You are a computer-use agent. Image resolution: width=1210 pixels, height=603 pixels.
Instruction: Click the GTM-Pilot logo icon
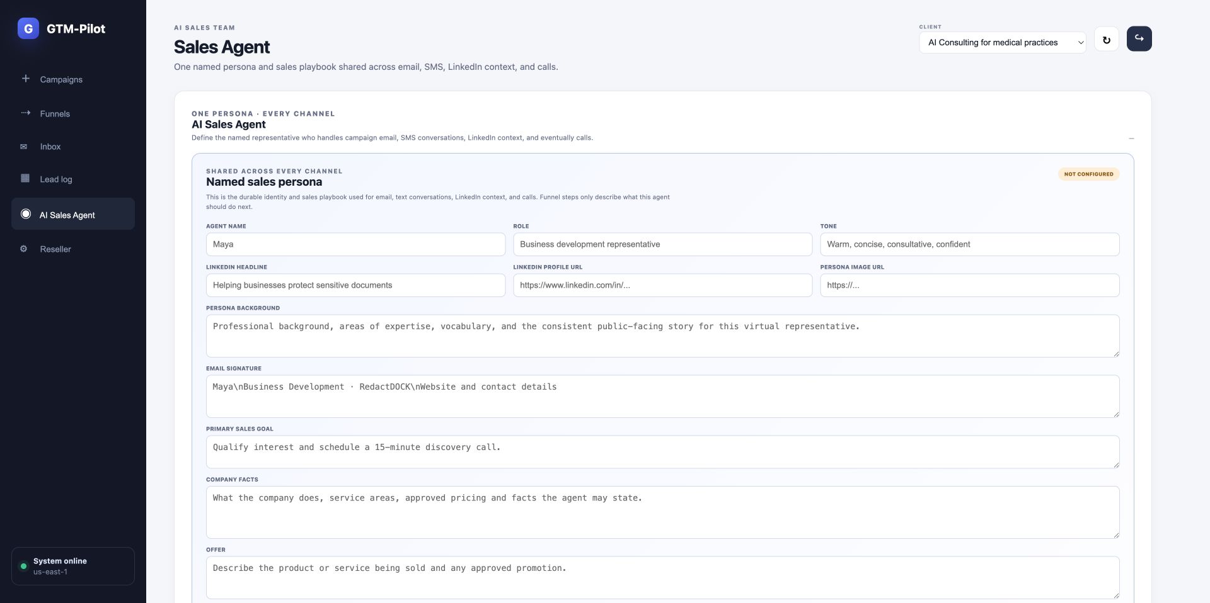click(28, 28)
